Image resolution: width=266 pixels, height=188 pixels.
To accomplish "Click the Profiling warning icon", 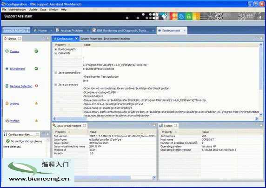I will tap(36, 120).
